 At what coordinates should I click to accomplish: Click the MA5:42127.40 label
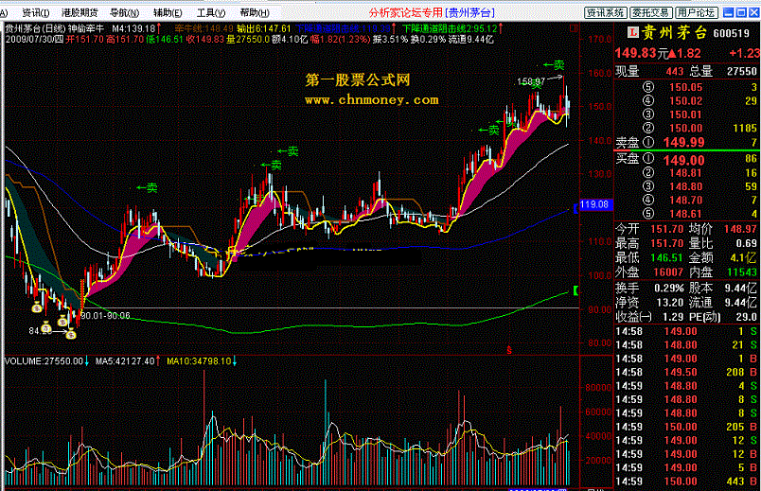(x=125, y=361)
